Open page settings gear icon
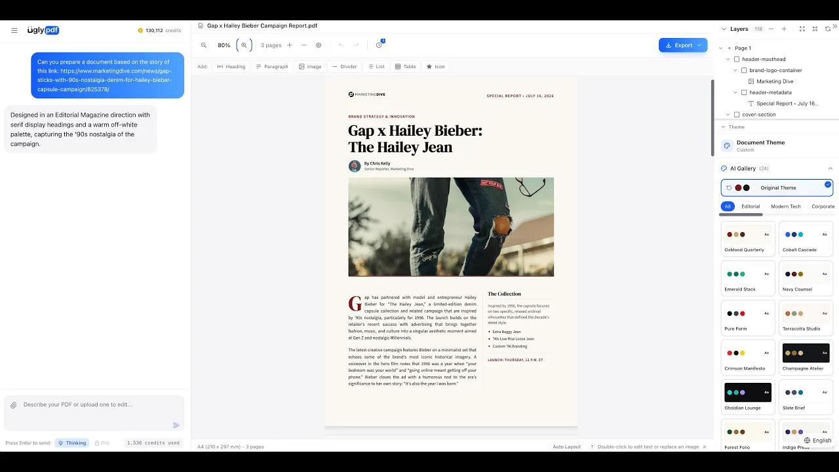Image resolution: width=839 pixels, height=472 pixels. tap(319, 45)
